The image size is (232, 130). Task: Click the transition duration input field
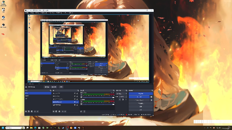tap(122, 97)
